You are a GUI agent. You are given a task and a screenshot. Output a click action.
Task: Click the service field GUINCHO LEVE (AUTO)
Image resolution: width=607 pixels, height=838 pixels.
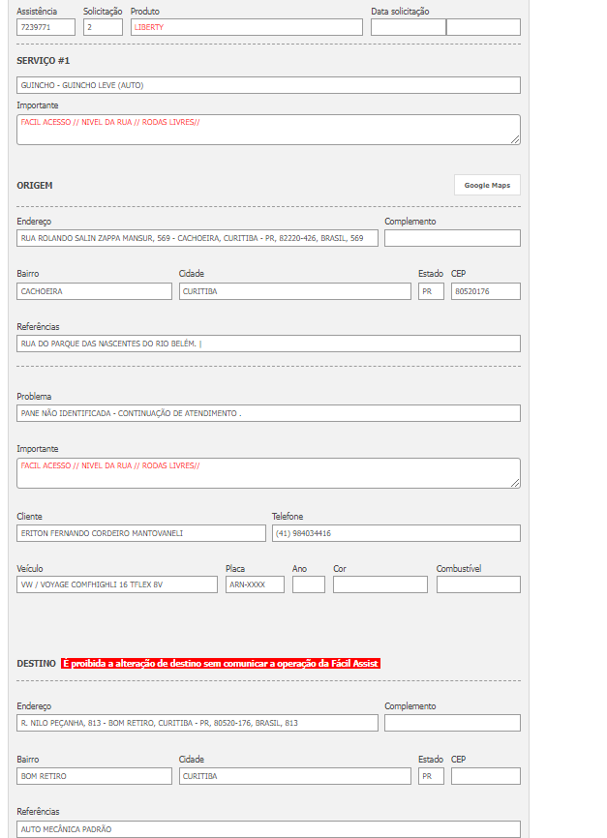coord(268,85)
